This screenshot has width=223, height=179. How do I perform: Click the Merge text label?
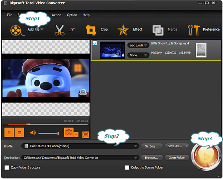tap(172, 29)
